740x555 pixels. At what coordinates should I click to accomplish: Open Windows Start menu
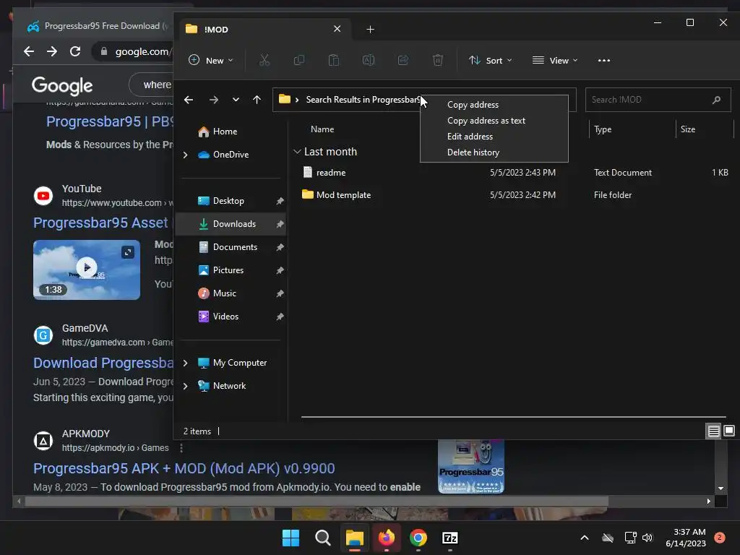[x=291, y=538]
